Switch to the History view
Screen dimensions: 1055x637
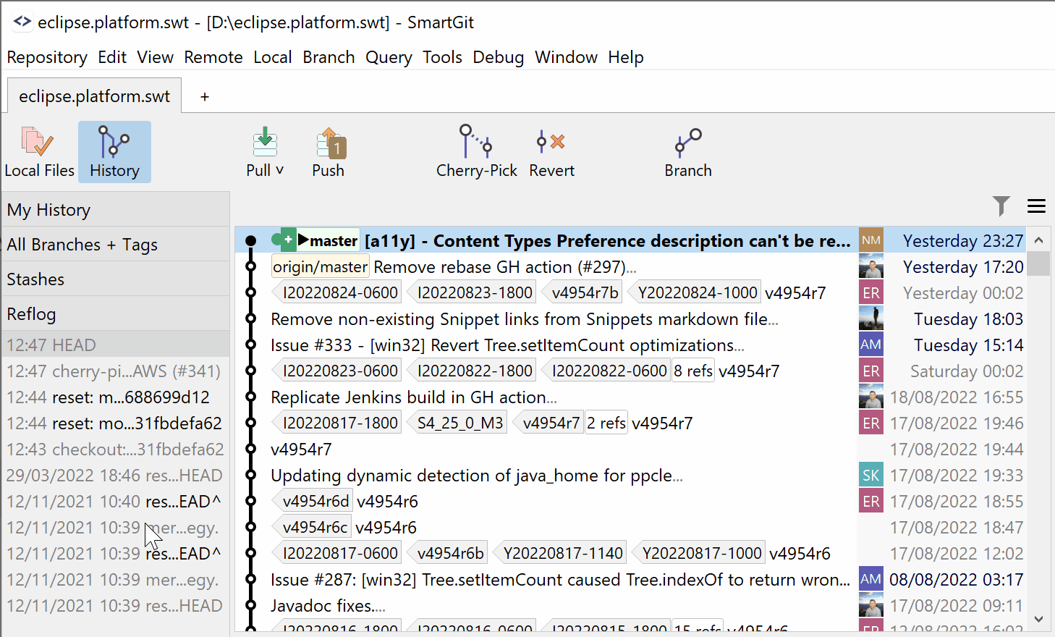(114, 152)
